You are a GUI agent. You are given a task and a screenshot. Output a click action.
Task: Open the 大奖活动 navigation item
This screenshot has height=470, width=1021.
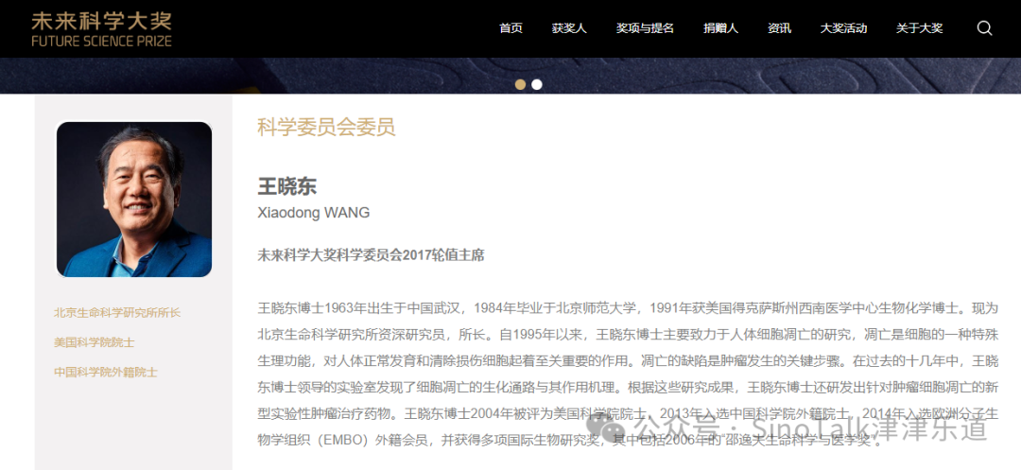(x=844, y=28)
